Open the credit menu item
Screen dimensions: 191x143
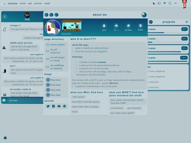click(x=47, y=4)
